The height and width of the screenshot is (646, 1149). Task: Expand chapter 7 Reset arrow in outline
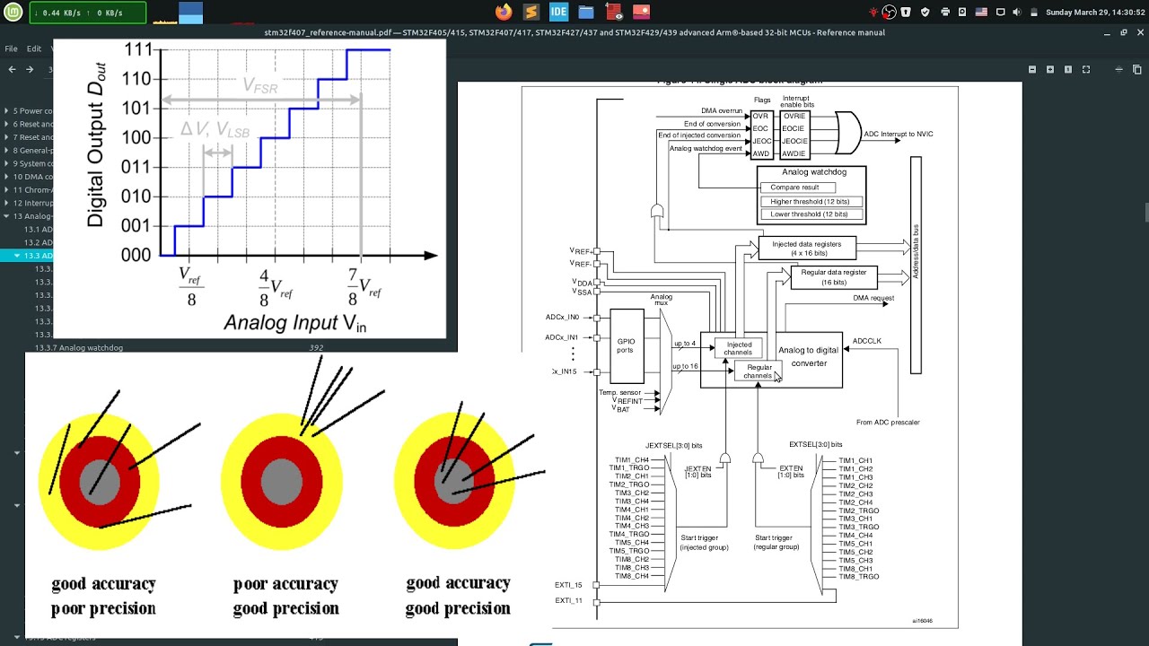[7, 137]
